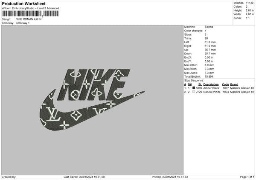
Task: Click the 'Description' column header
Action: [x=211, y=84]
